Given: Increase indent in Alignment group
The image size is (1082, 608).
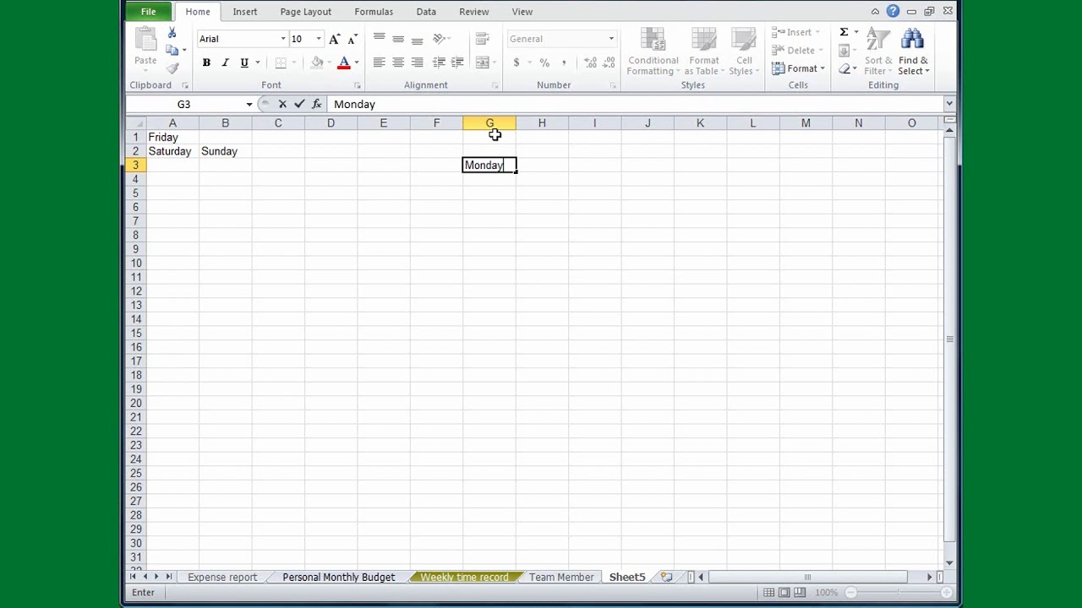Looking at the screenshot, I should pyautogui.click(x=457, y=62).
